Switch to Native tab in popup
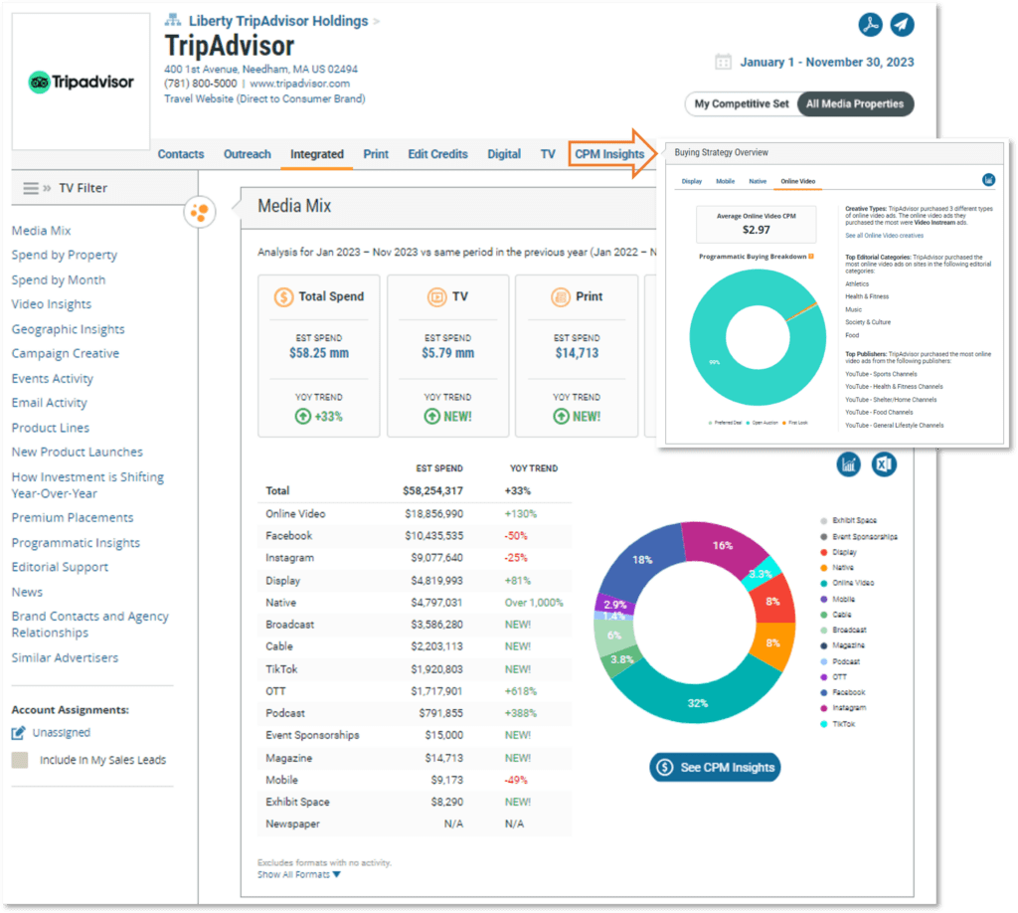The image size is (1018, 913). (x=758, y=181)
